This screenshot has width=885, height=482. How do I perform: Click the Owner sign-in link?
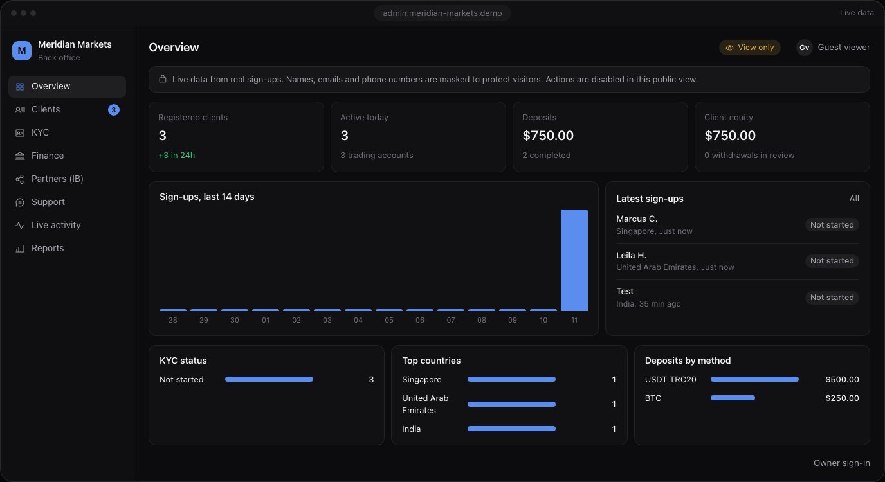(841, 463)
